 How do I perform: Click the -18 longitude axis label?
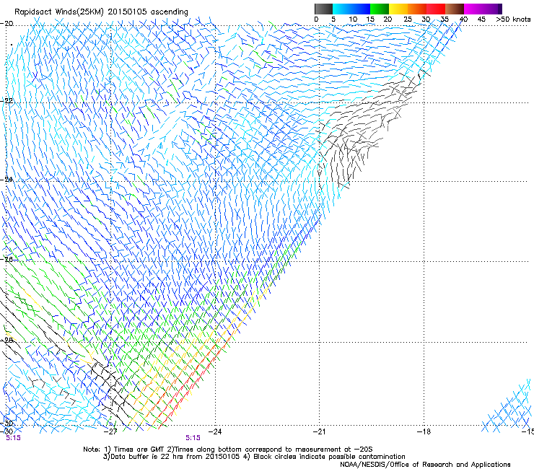click(424, 431)
